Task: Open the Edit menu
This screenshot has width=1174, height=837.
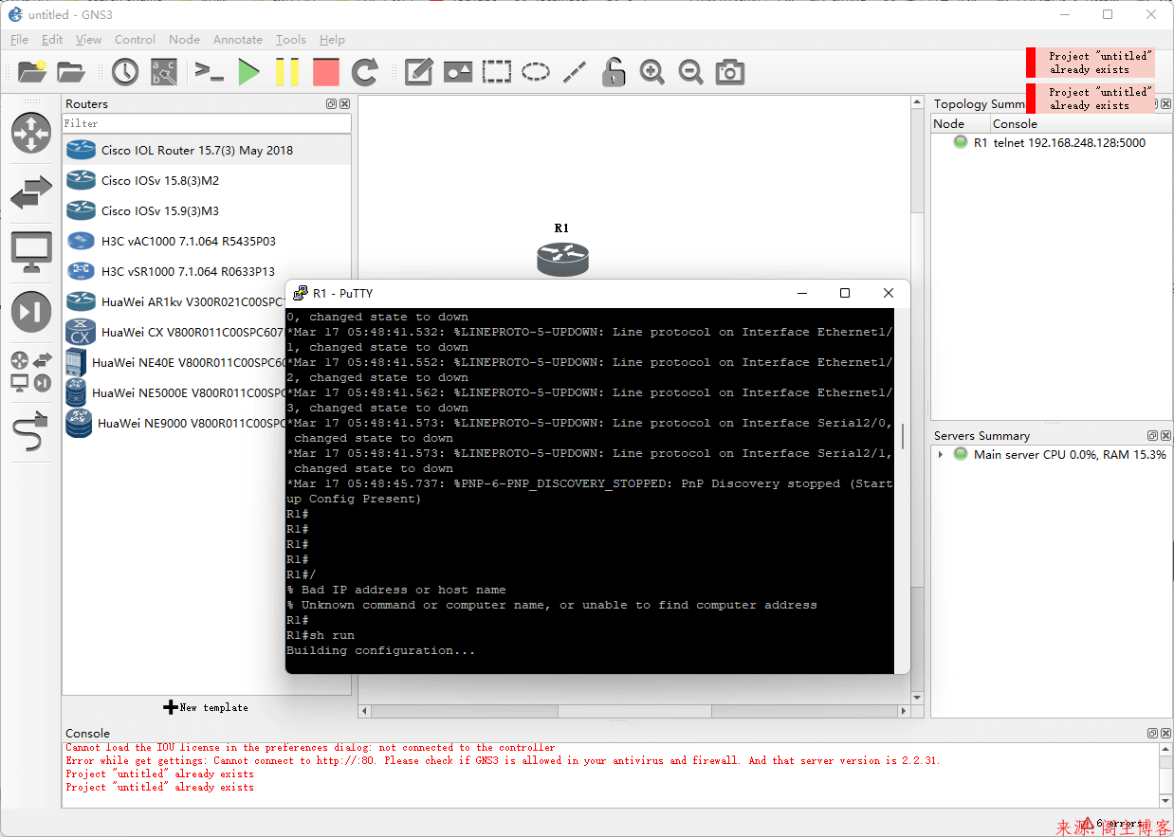Action: [x=52, y=40]
